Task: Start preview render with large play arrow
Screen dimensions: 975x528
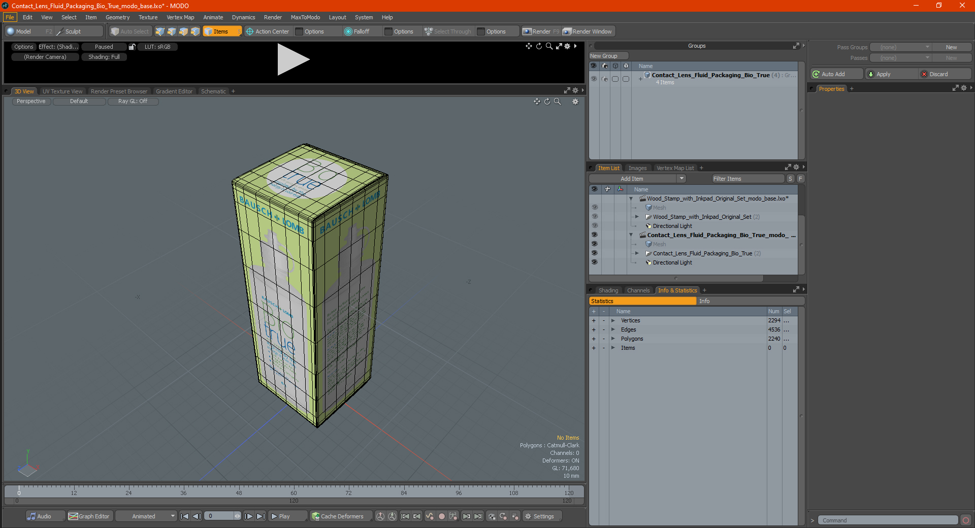Action: pyautogui.click(x=293, y=59)
